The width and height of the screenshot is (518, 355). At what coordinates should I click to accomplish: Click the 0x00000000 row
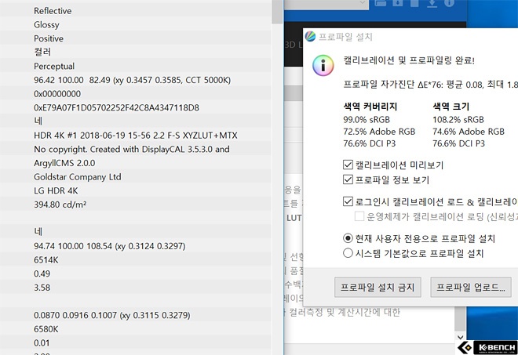coord(136,94)
